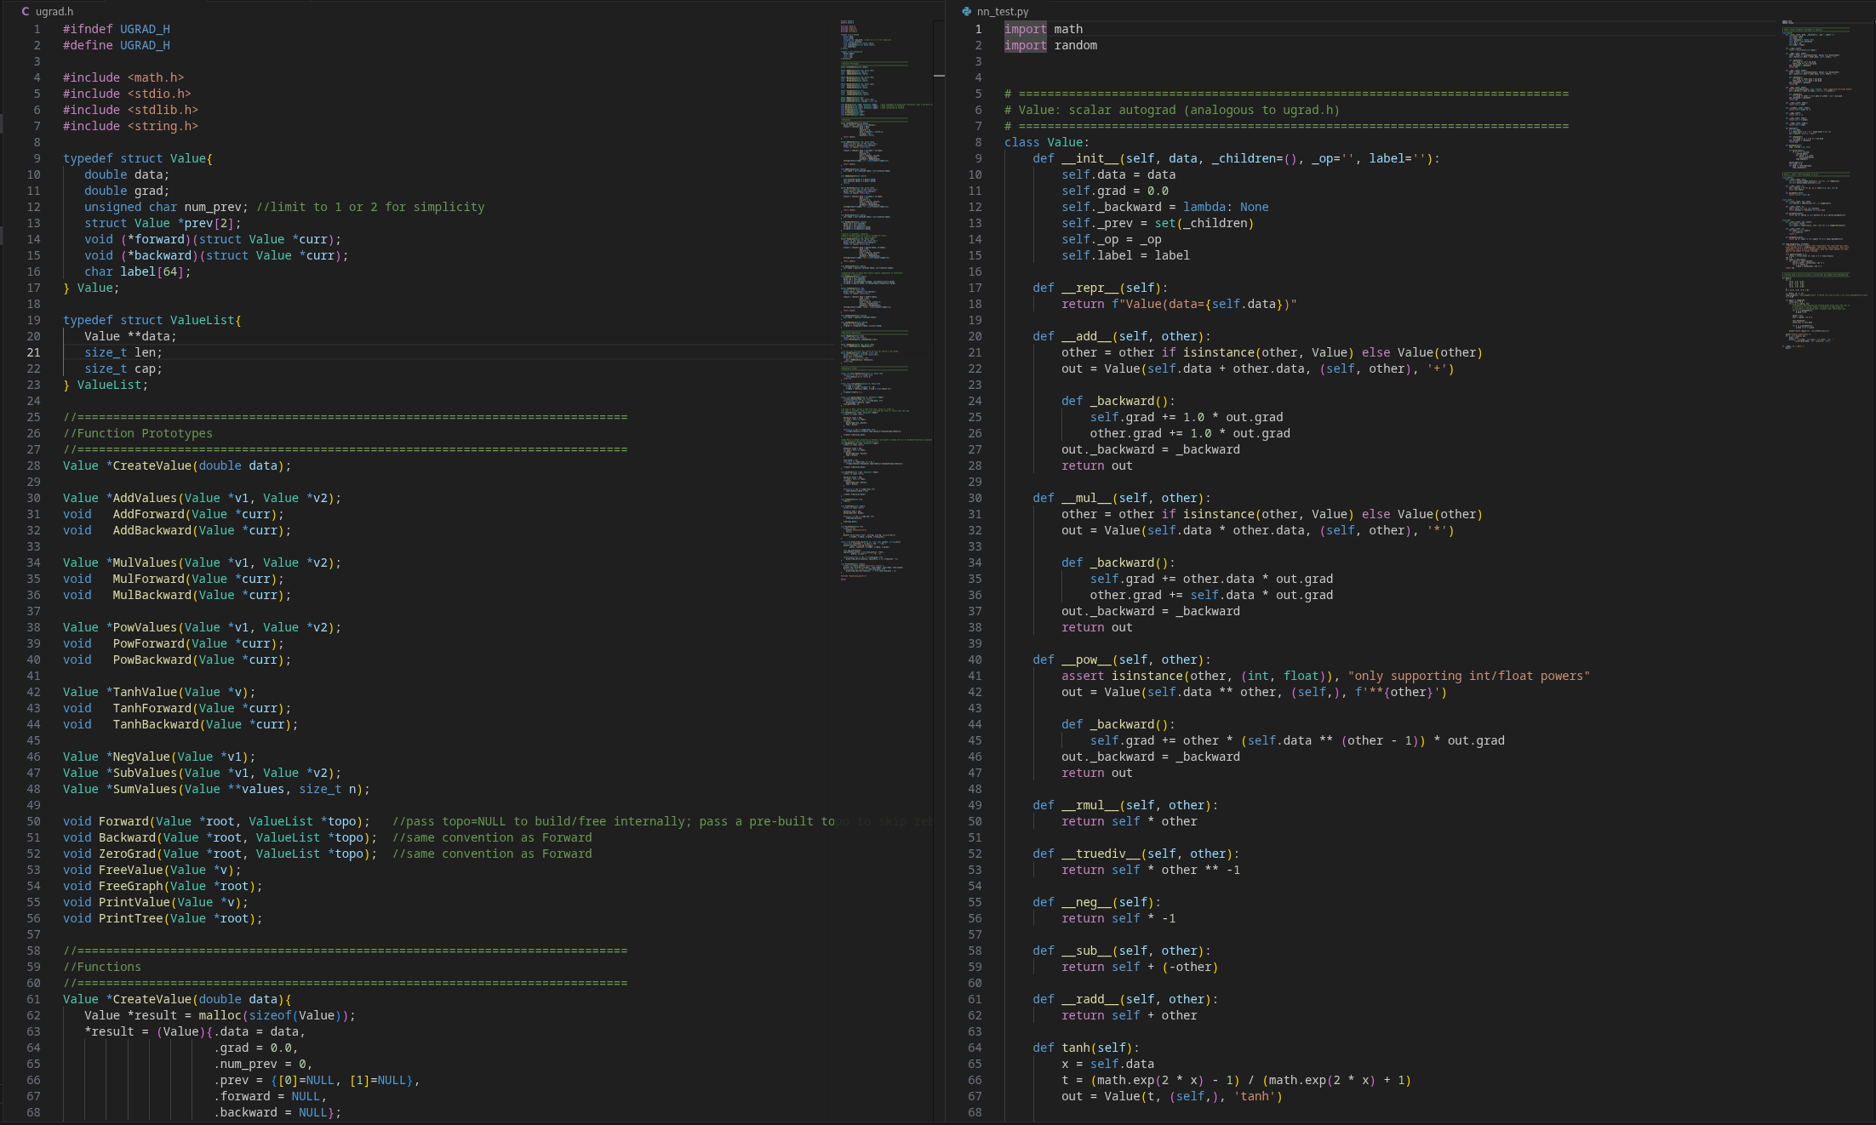The width and height of the screenshot is (1876, 1125).
Task: Click the 'Value *TanhValue' prototype
Action: point(159,692)
